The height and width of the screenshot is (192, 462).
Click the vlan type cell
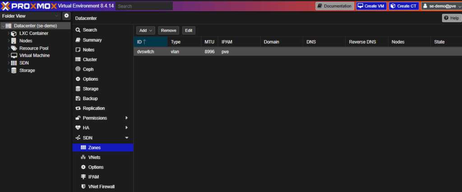coord(184,52)
